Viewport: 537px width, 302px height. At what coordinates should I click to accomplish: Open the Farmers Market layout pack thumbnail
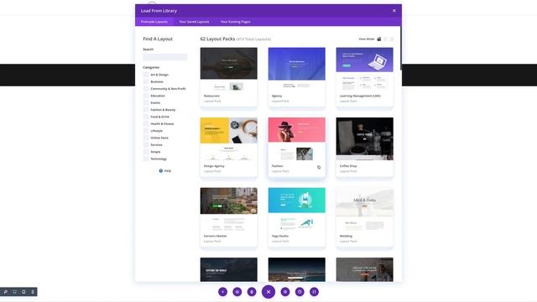point(229,210)
